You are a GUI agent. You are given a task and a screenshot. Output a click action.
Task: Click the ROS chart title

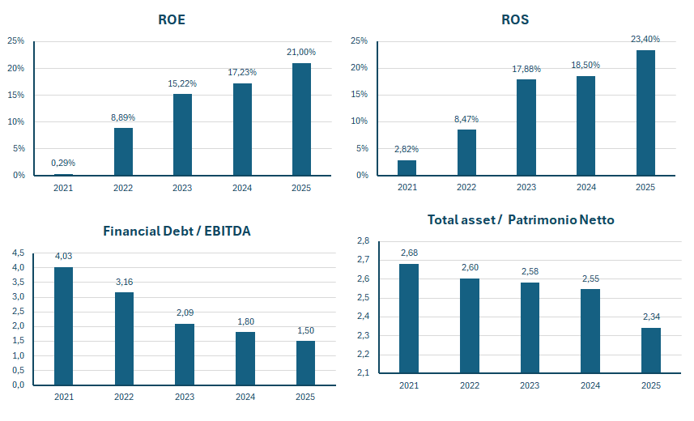[x=515, y=19]
